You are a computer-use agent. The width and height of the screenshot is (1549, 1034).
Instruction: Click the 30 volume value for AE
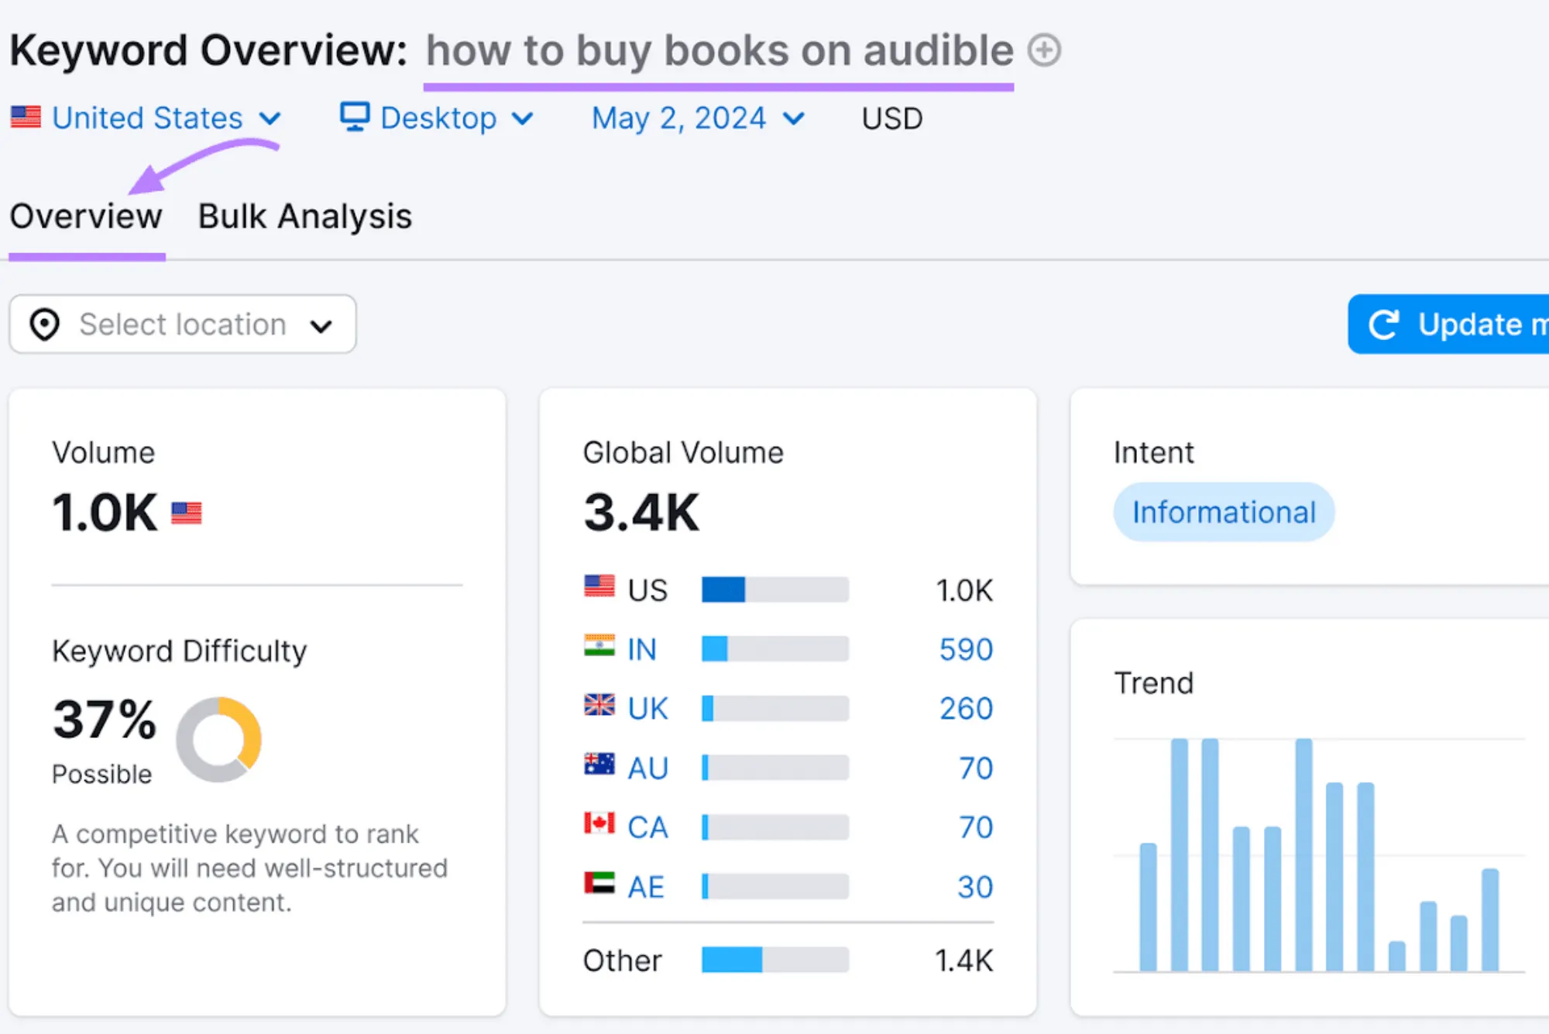point(975,887)
